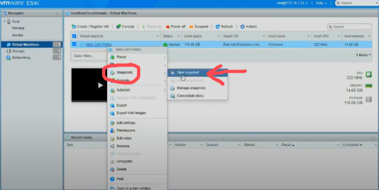The height and width of the screenshot is (190, 379).
Task: Open the SMS-CKP-PMRJ virtual machine link
Action: 99,44
